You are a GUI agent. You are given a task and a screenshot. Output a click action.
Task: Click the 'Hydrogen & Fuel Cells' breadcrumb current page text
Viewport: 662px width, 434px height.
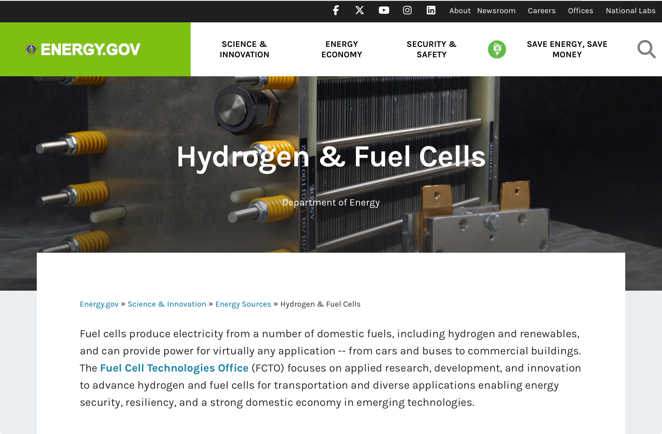pyautogui.click(x=320, y=304)
